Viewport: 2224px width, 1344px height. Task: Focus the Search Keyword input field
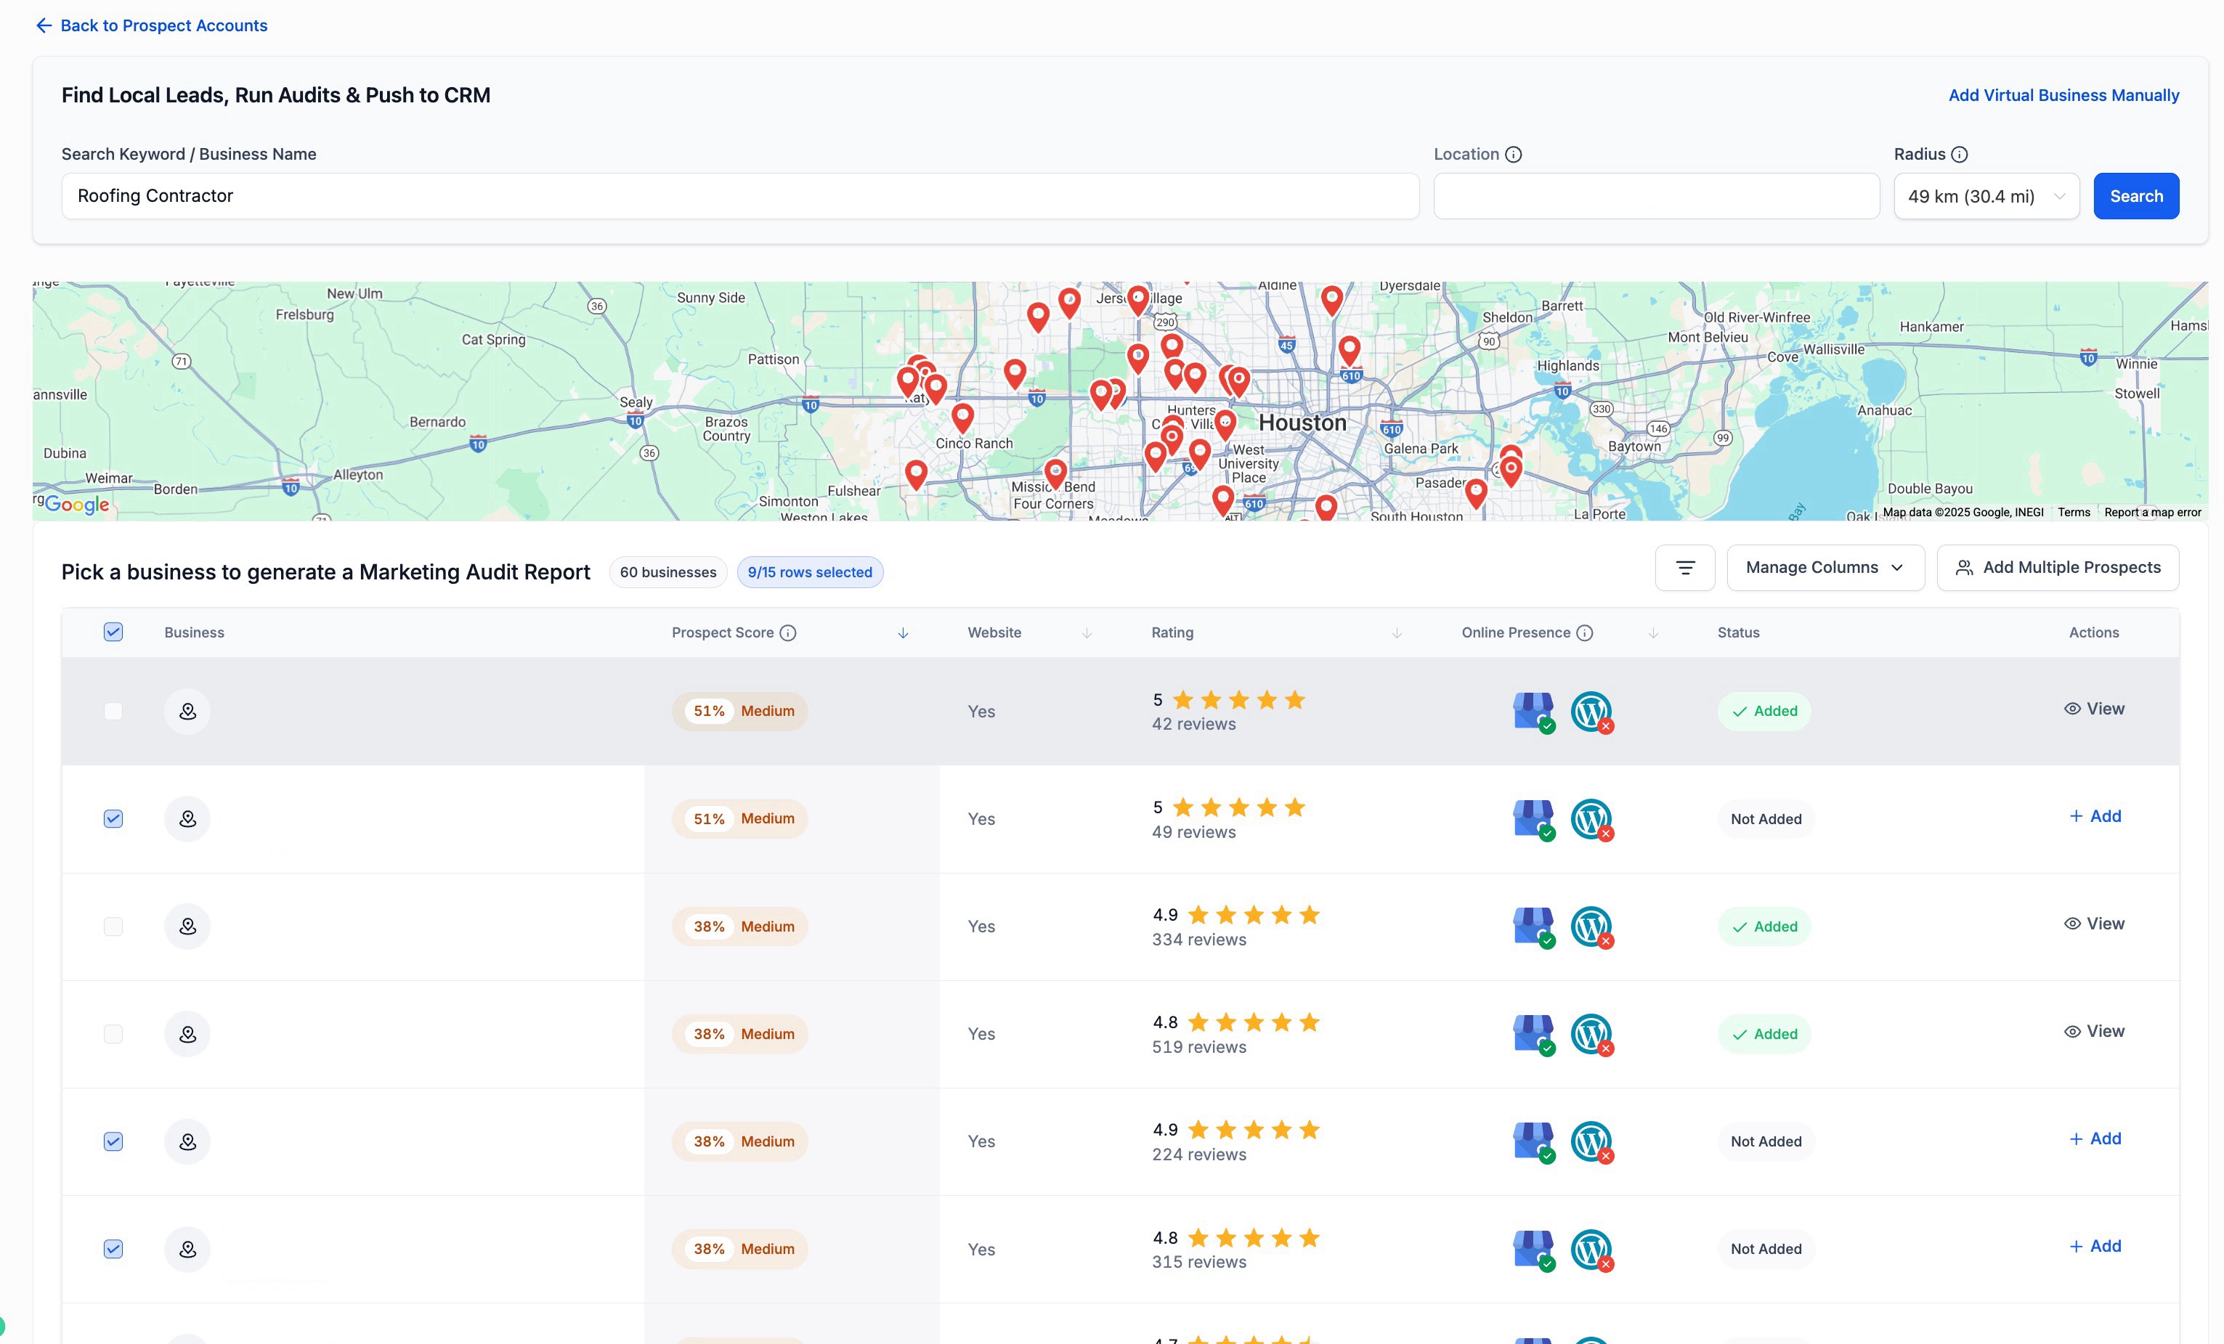[x=740, y=196]
